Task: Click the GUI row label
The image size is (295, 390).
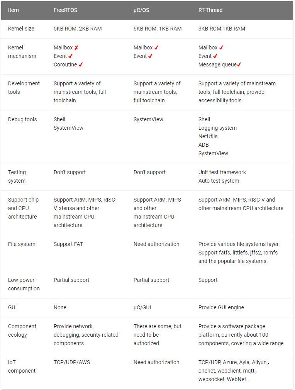Action: click(x=12, y=307)
